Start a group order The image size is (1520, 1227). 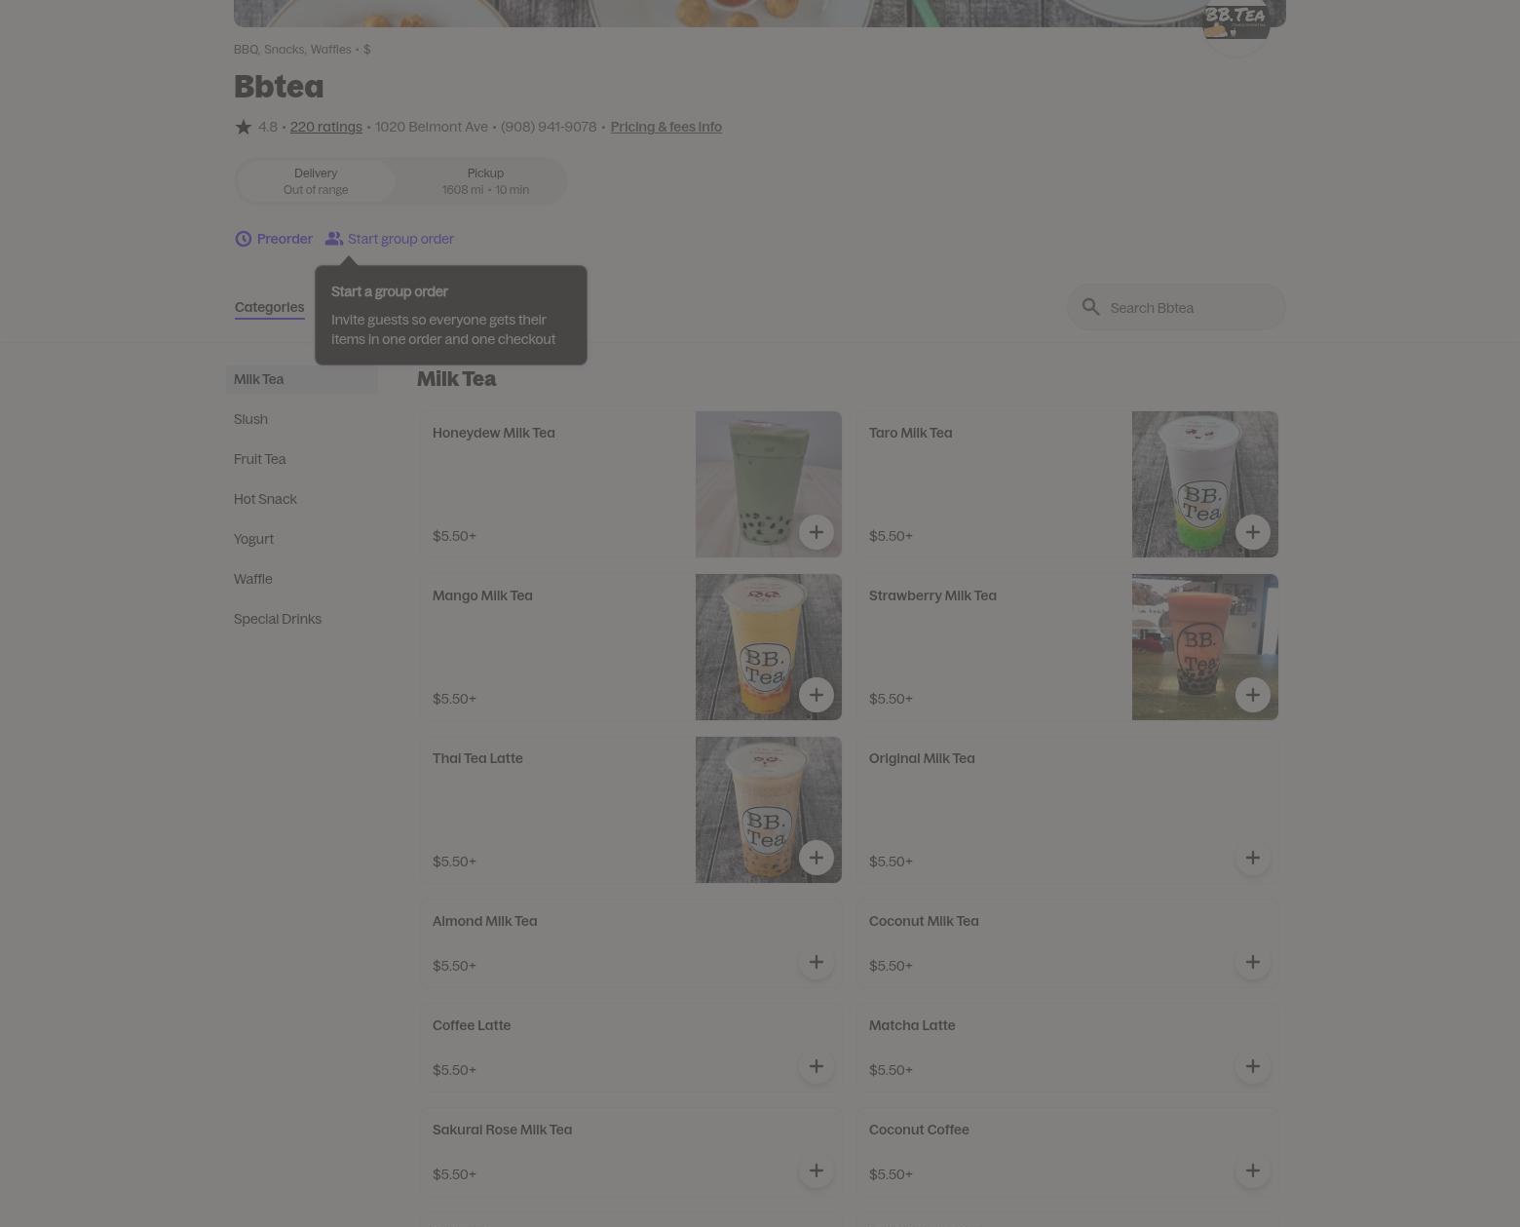[x=390, y=239]
